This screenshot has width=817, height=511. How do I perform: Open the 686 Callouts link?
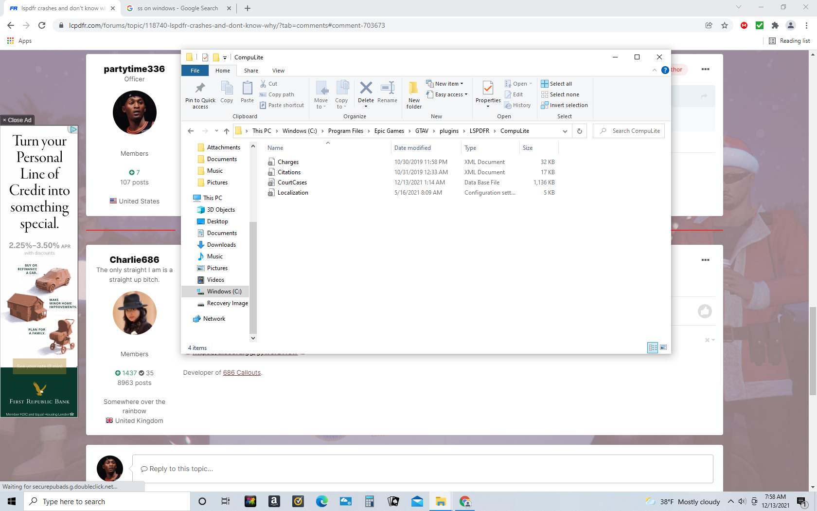pyautogui.click(x=242, y=373)
